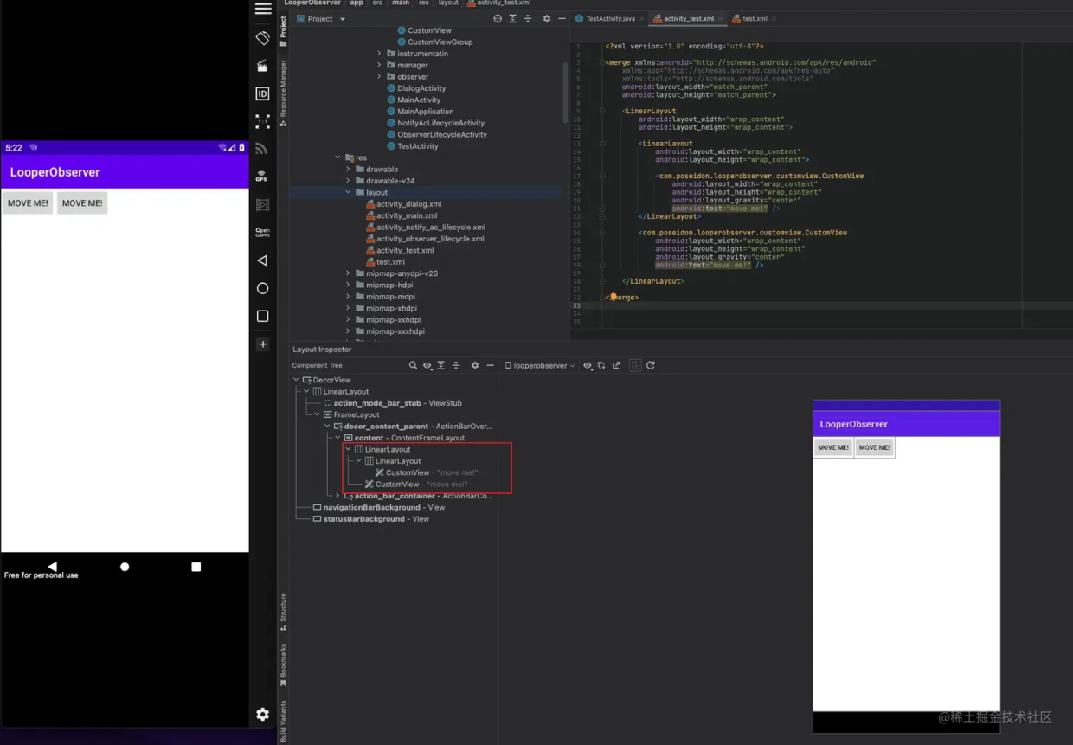
Task: Close the TestActivity.java tab
Action: pos(641,18)
